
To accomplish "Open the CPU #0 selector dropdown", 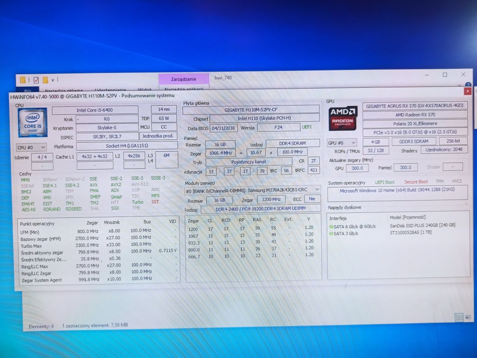I will click(31, 148).
